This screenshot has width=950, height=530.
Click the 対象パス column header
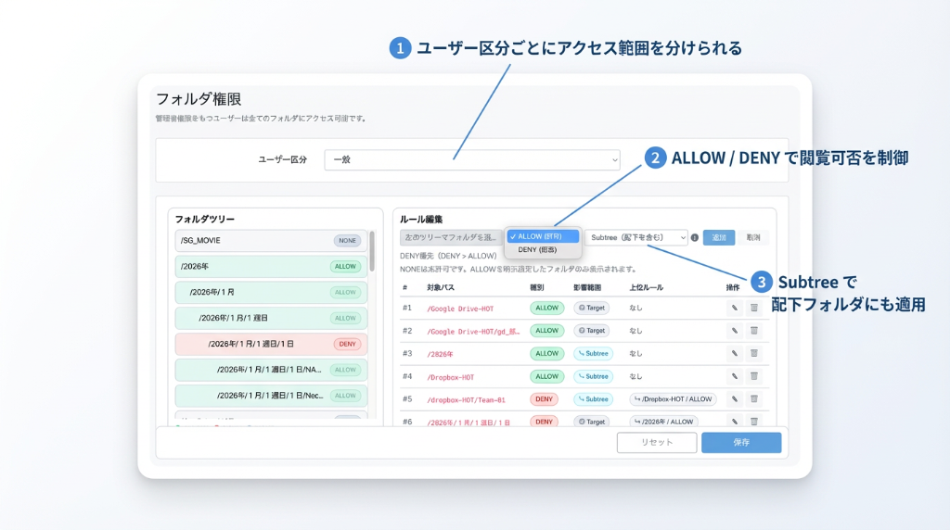pos(441,287)
